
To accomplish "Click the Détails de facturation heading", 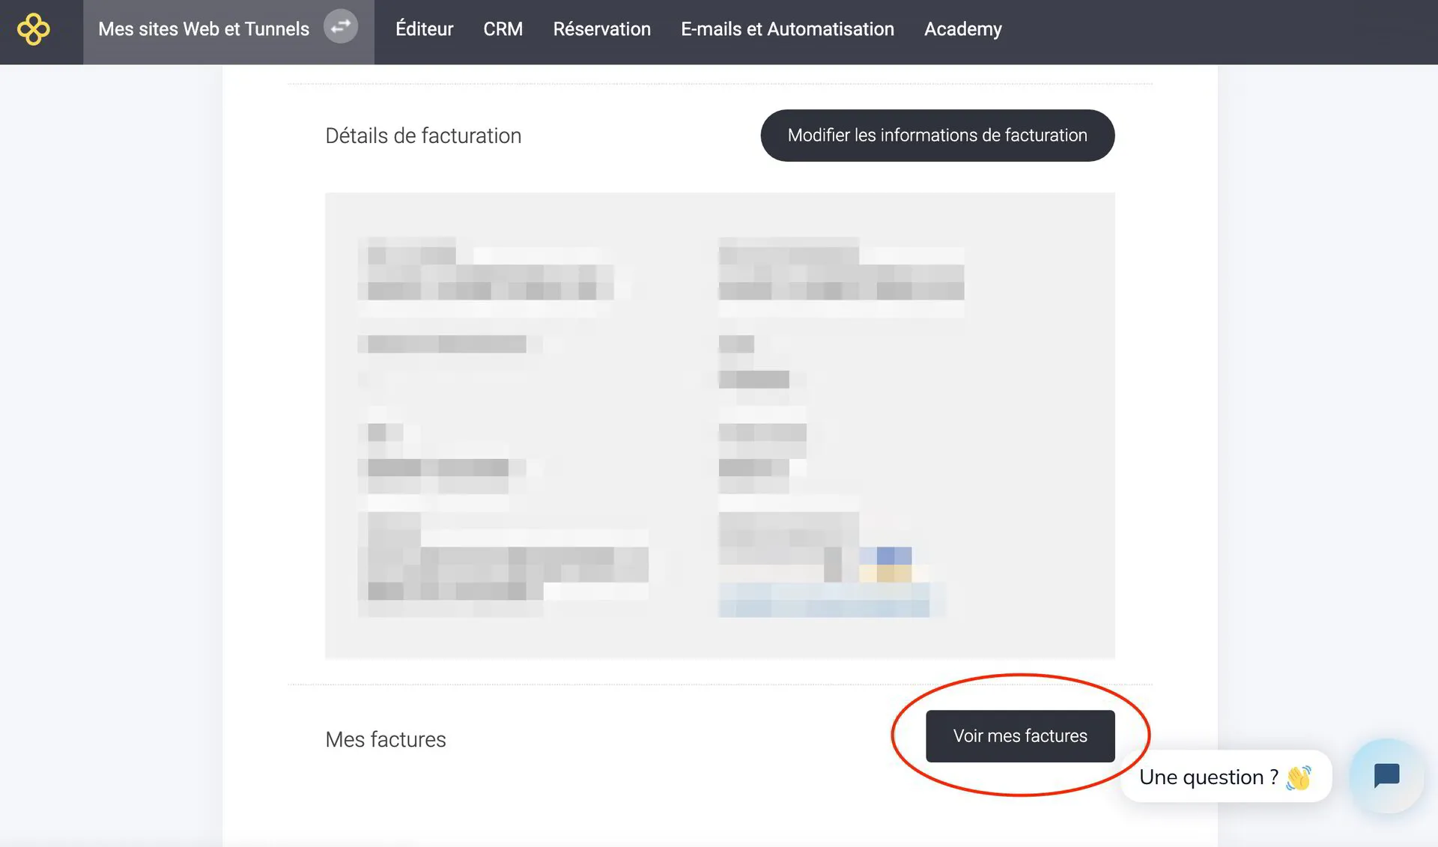I will click(423, 136).
